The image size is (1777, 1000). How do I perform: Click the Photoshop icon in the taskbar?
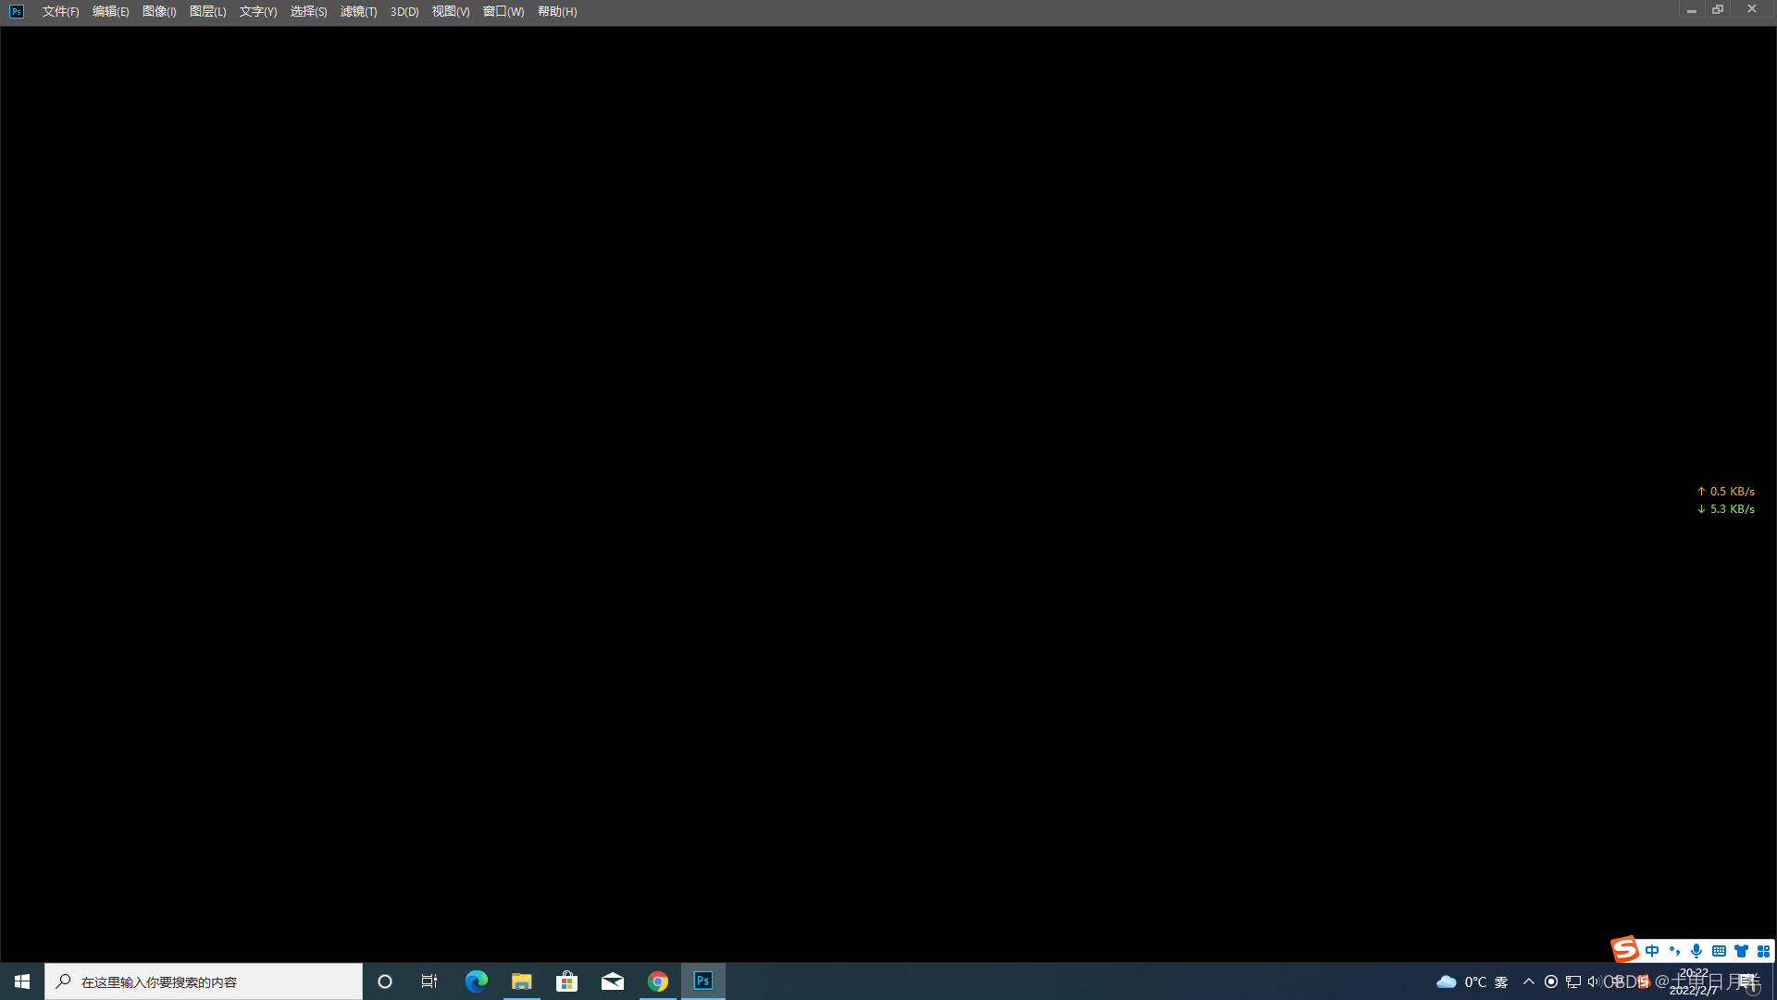coord(702,981)
